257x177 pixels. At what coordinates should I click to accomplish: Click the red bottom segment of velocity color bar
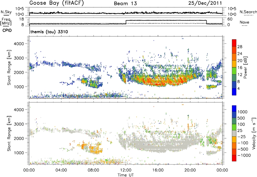coord(234,158)
